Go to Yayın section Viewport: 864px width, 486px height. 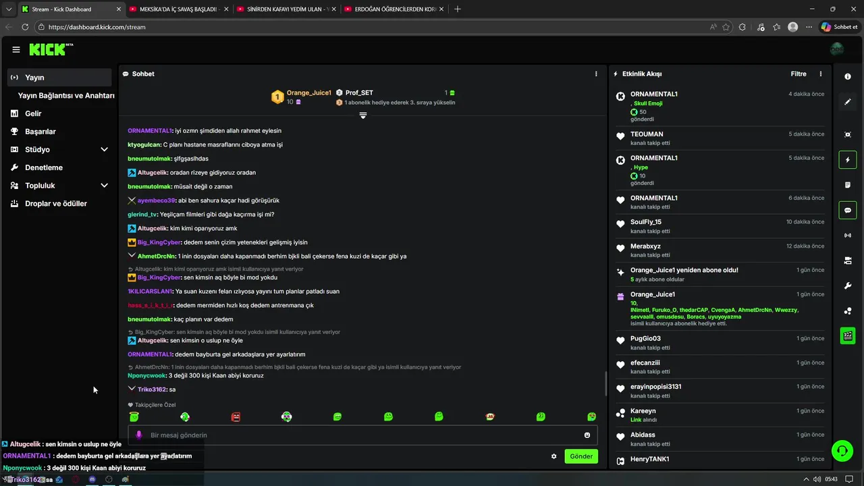coord(60,77)
